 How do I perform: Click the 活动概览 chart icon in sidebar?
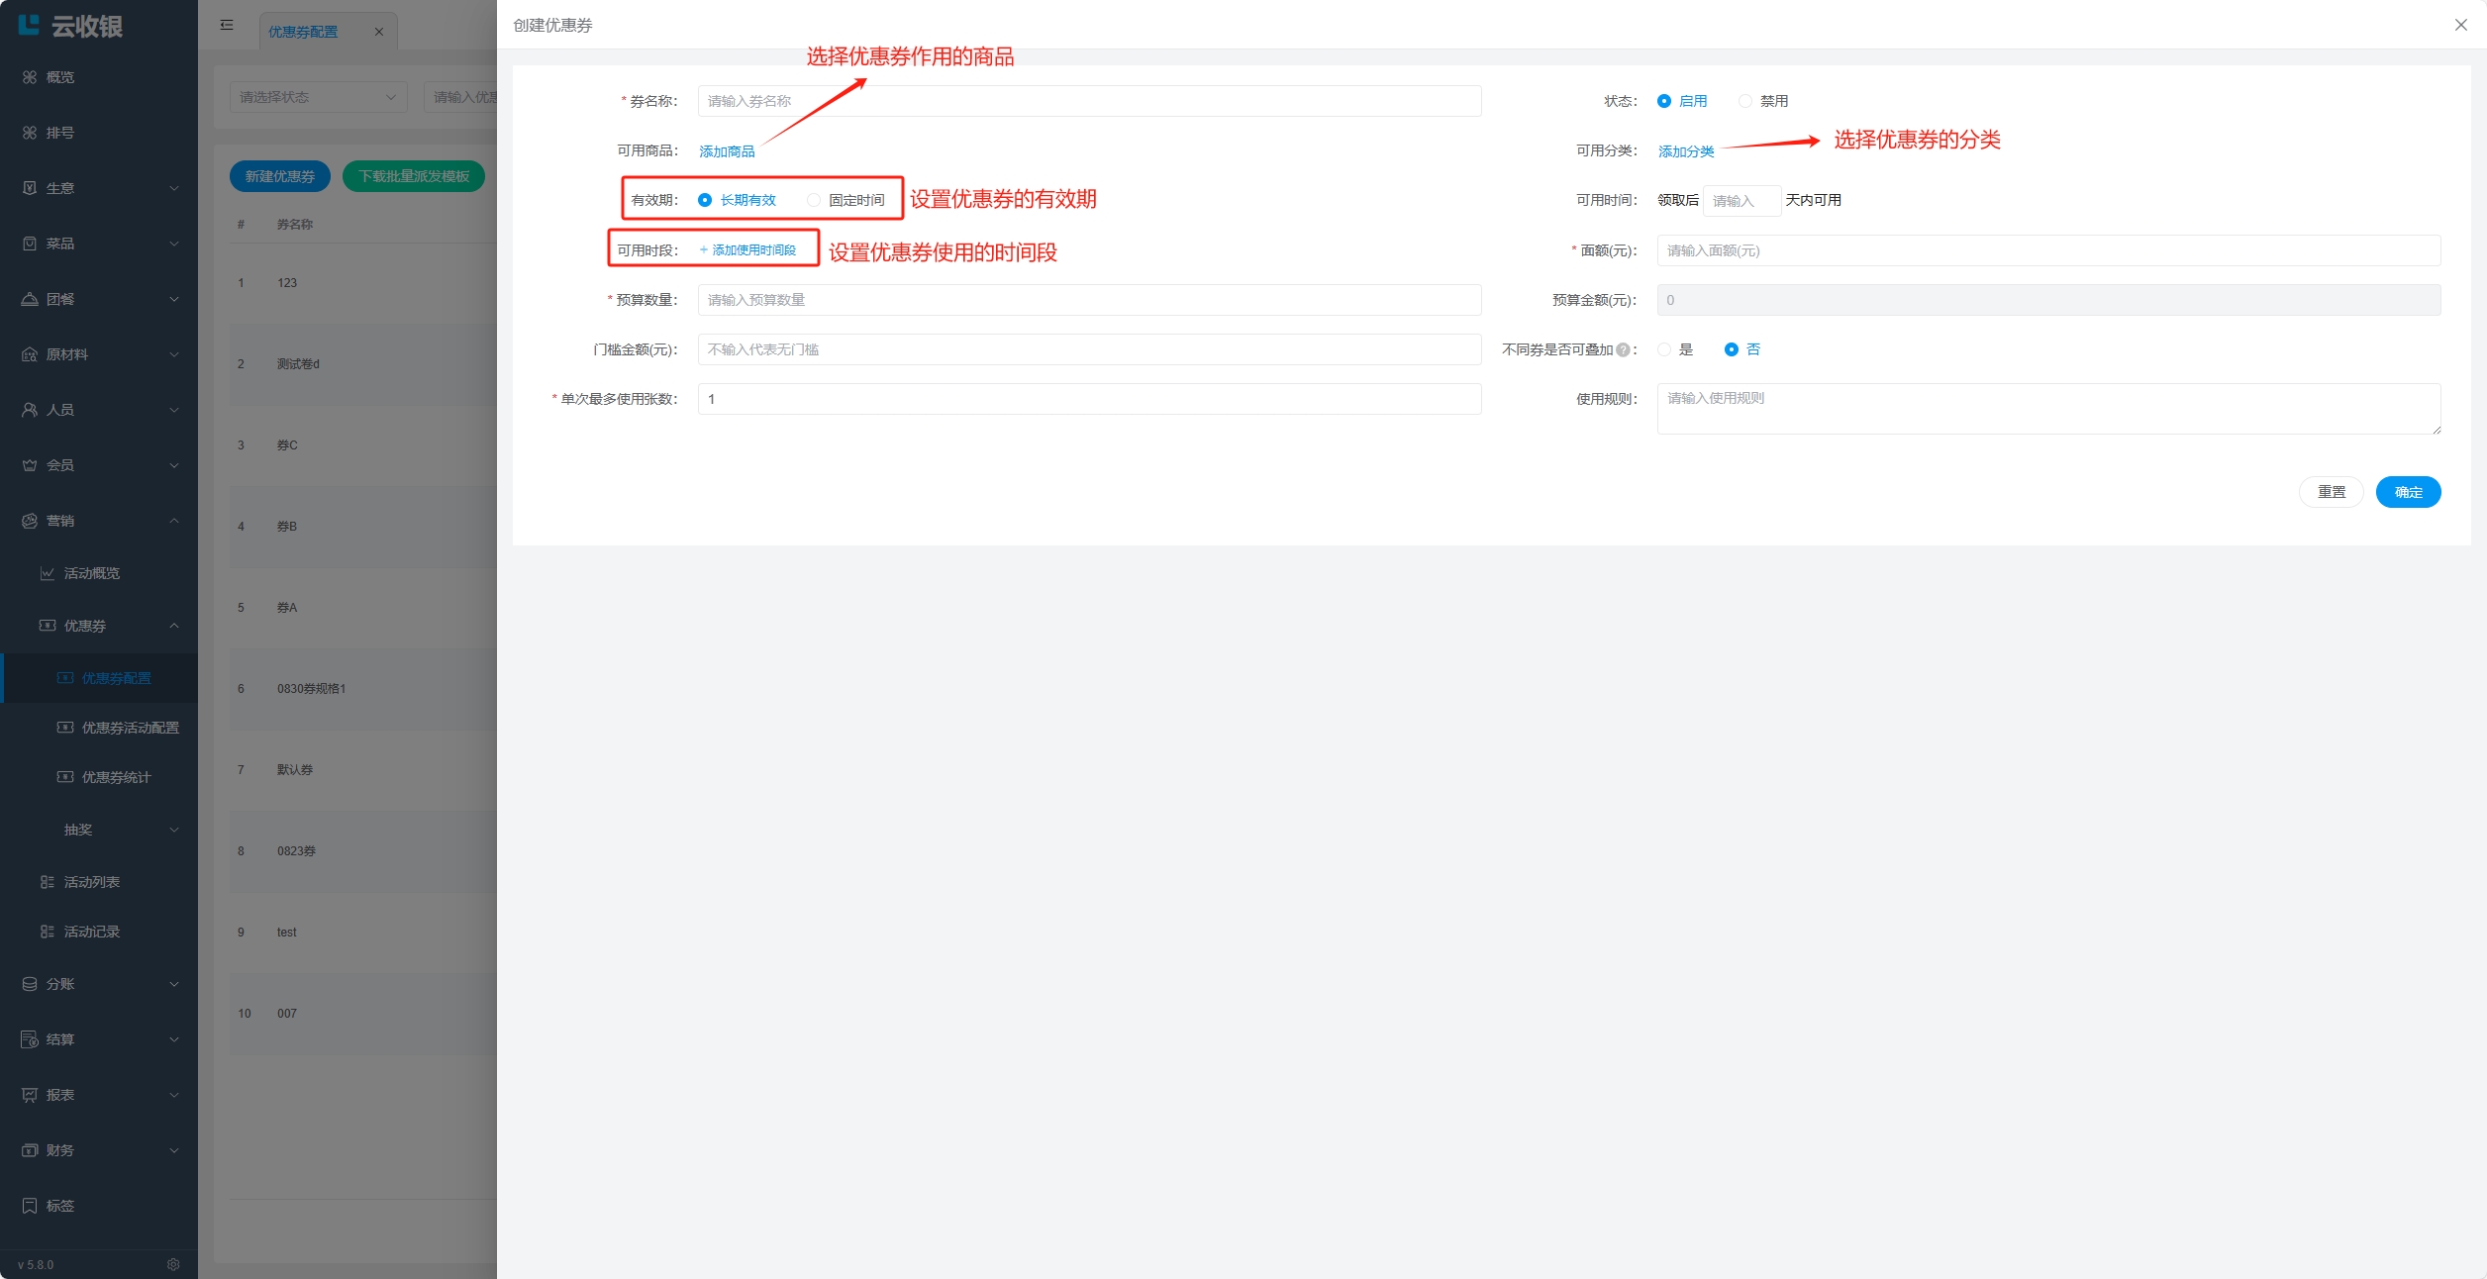tap(47, 573)
